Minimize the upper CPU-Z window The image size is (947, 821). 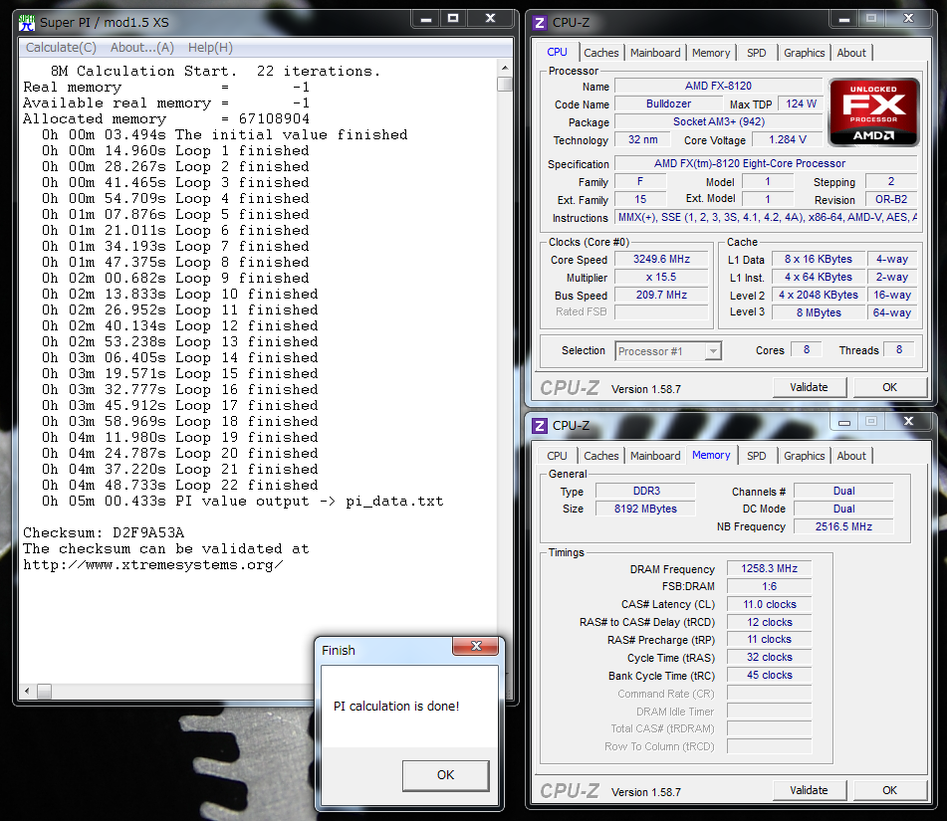tap(844, 19)
